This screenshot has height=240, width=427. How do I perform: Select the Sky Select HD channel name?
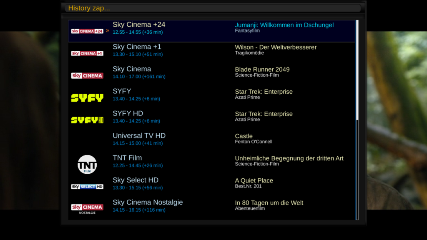(136, 180)
